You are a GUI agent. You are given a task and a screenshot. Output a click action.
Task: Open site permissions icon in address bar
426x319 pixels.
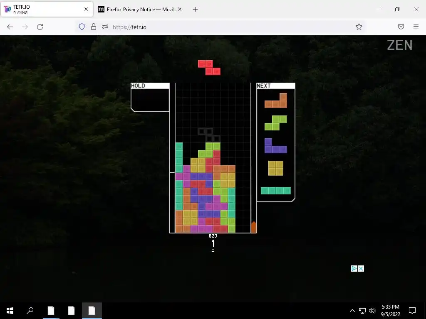click(x=105, y=27)
